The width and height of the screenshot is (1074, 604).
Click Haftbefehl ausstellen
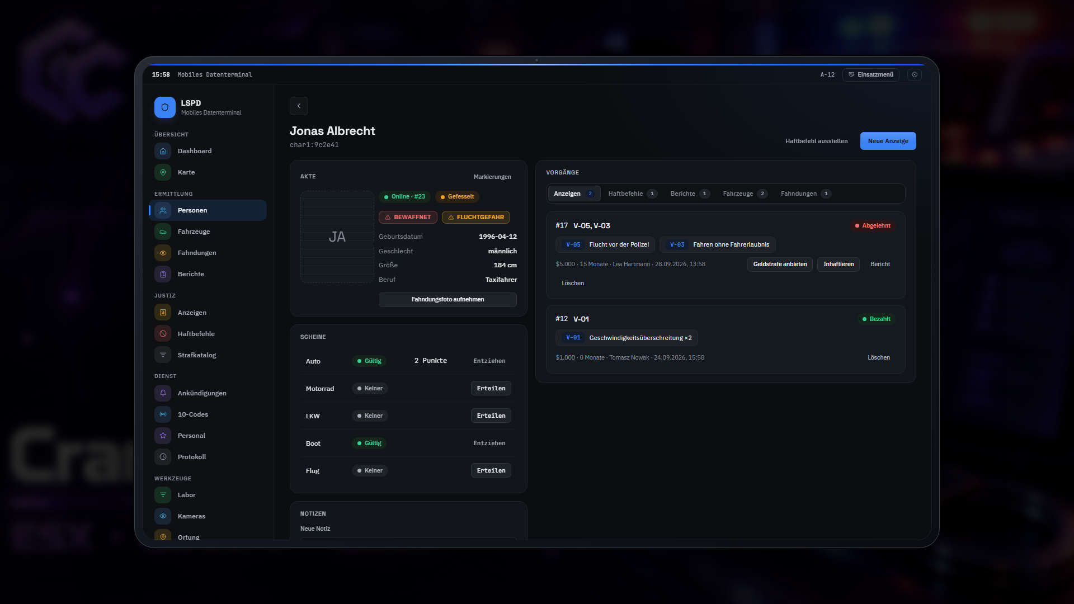pos(816,141)
